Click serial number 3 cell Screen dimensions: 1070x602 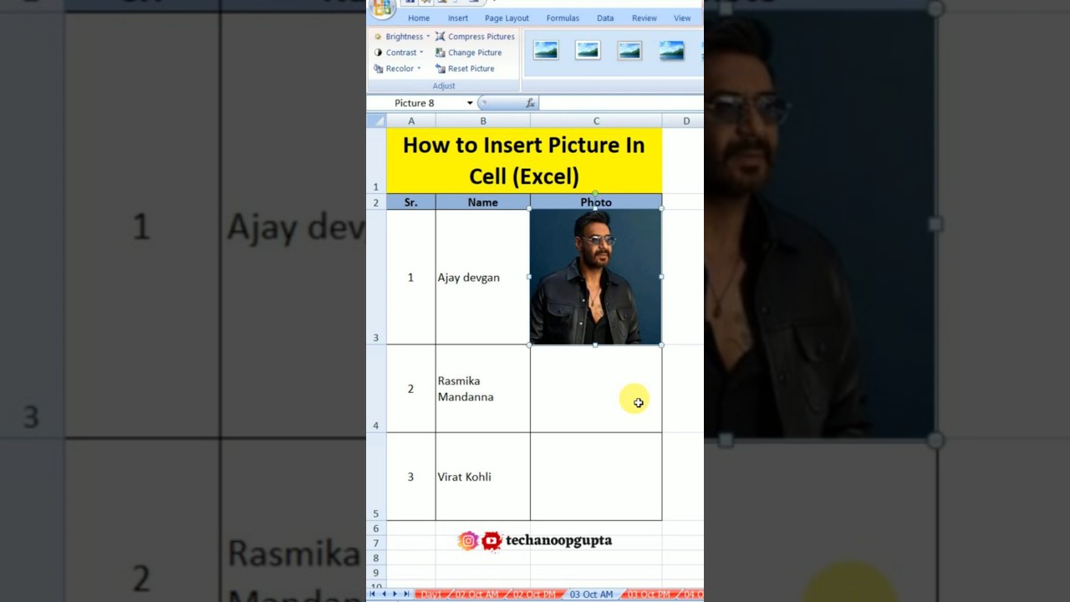tap(411, 477)
